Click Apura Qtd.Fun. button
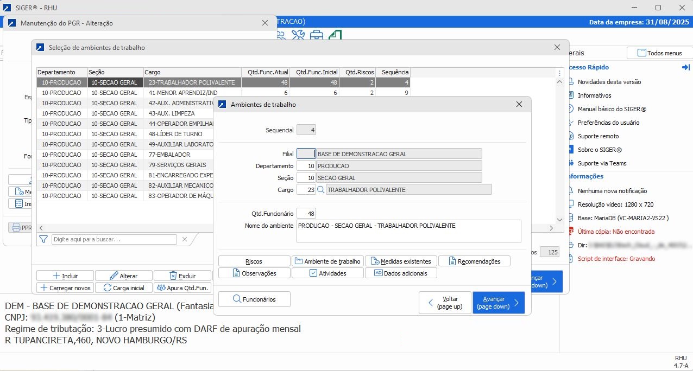The image size is (693, 371). point(182,287)
